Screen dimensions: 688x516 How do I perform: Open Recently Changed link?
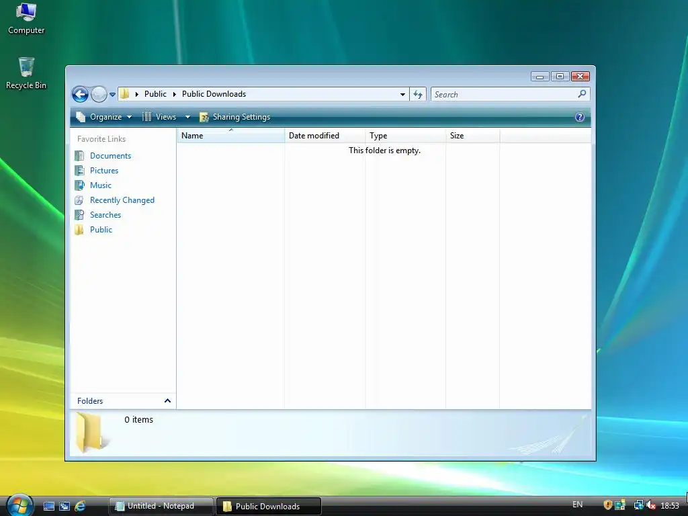[x=122, y=200]
